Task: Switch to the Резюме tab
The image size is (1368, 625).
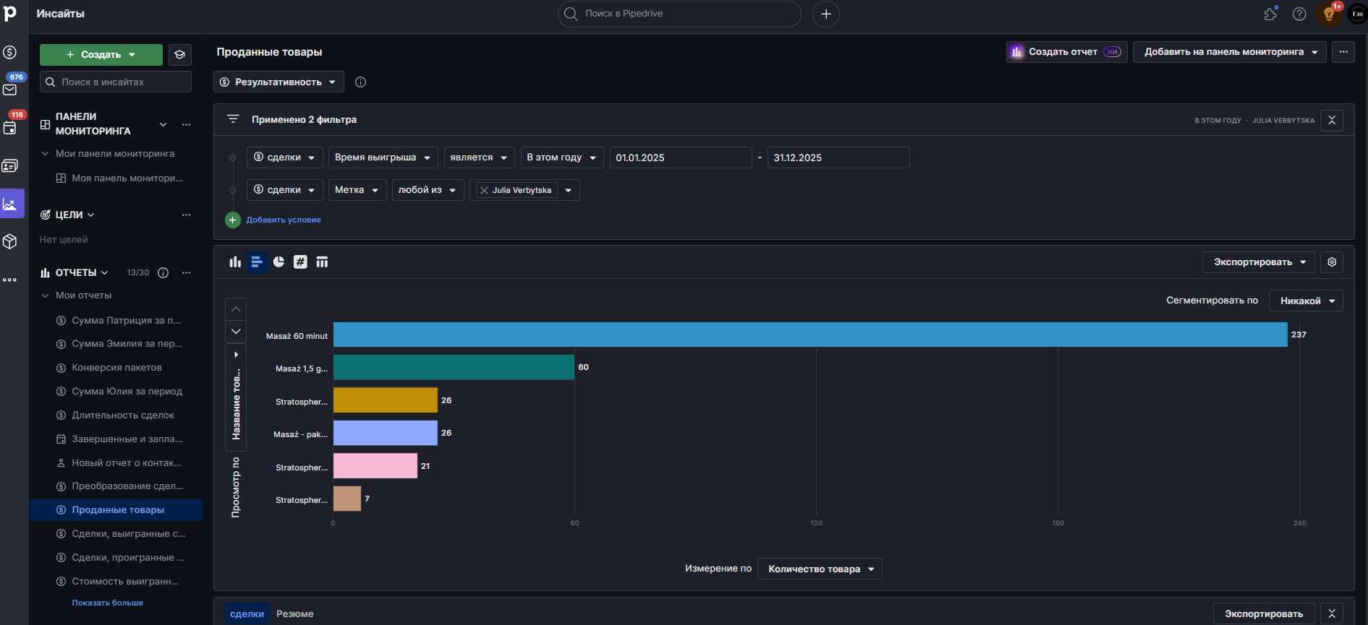Action: (x=295, y=613)
